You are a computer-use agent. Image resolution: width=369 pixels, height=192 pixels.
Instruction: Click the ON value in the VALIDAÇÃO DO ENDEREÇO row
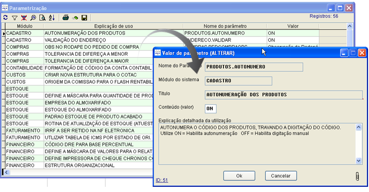point(293,40)
